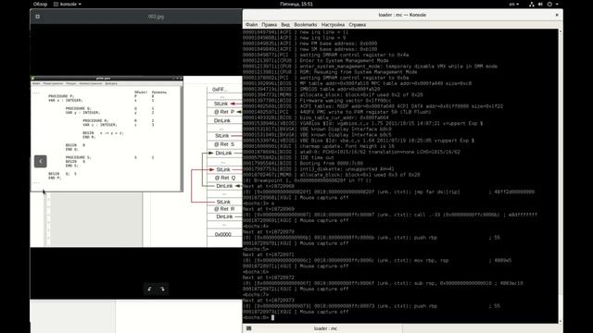The image size is (593, 333).
Task: Click the '0xFF..' cell at diagram top
Action: point(221,90)
